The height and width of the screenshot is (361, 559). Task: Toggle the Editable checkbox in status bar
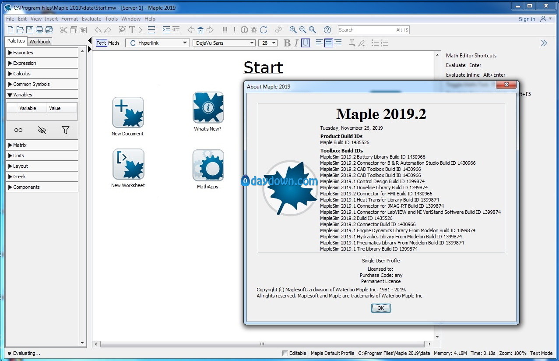pos(285,353)
